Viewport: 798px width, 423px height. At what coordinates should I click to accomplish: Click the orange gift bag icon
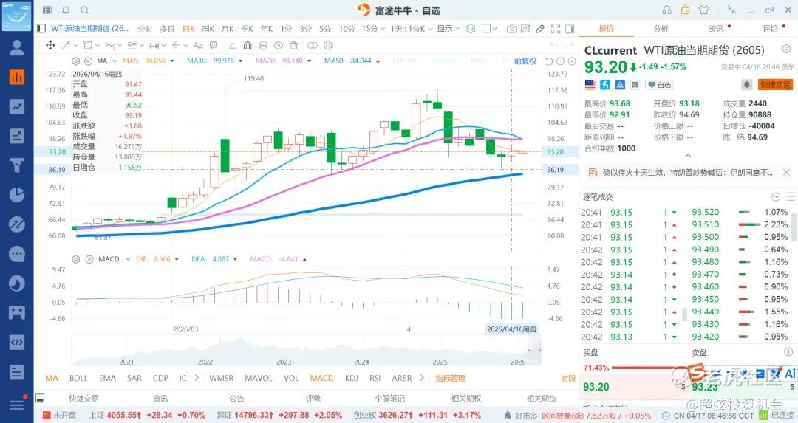(686, 10)
